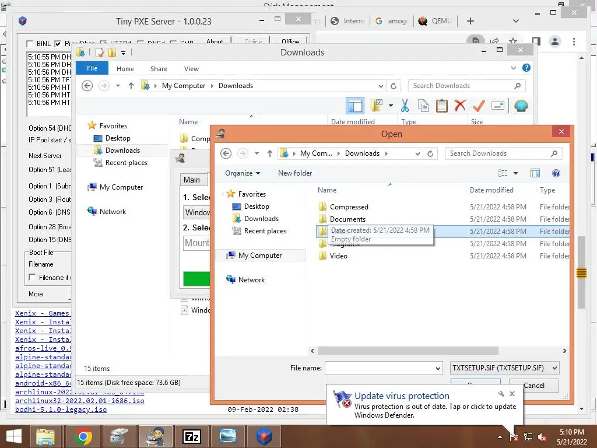Expand the ribbon chevron in Downloads window
Screen dimensions: 597x448
pos(514,68)
